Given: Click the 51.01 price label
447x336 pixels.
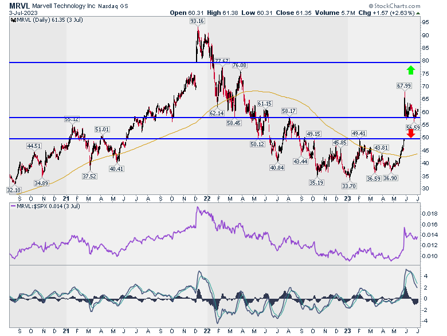Looking at the screenshot, I should pyautogui.click(x=102, y=130).
